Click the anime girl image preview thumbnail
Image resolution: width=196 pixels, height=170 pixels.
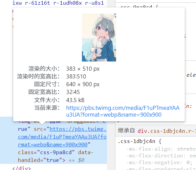(99, 38)
